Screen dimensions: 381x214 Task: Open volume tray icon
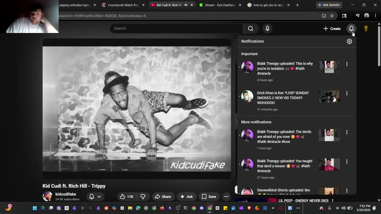coord(343,208)
